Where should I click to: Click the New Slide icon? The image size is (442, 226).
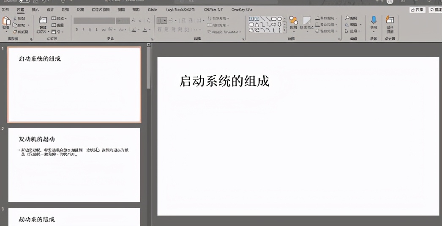pos(43,20)
